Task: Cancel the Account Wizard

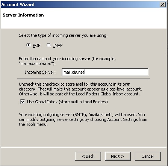Action: [148, 156]
